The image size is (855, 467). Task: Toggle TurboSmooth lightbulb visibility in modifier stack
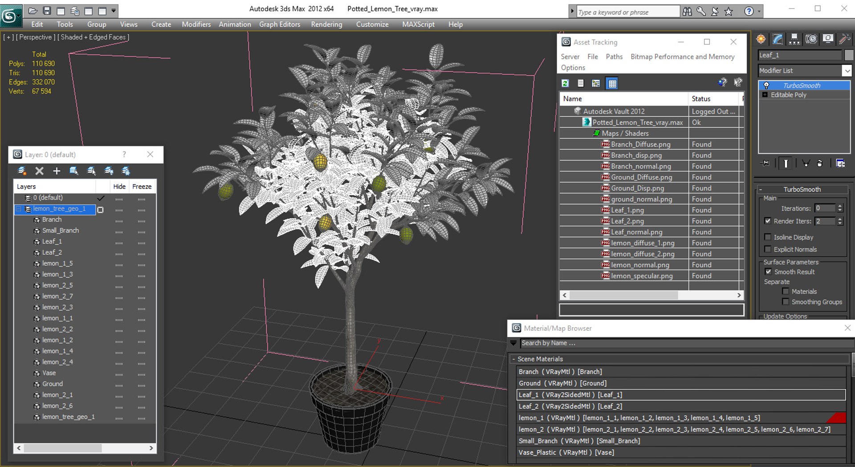(766, 85)
